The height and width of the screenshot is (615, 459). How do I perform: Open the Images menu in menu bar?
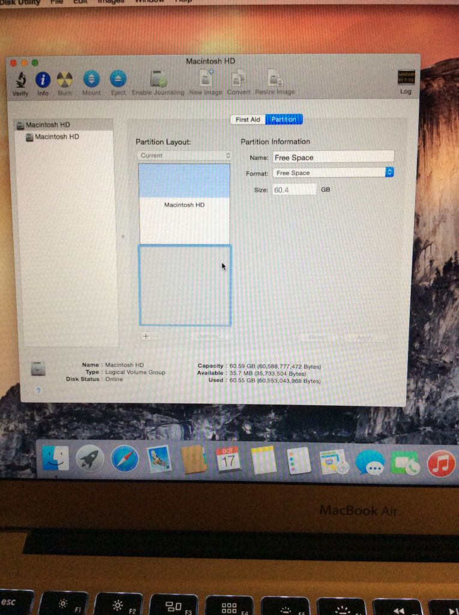click(111, 2)
